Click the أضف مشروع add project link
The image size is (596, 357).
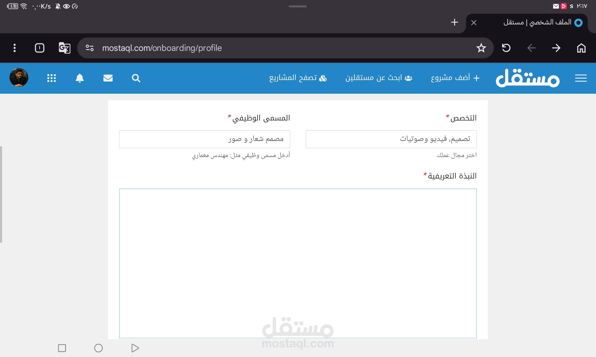(x=455, y=78)
